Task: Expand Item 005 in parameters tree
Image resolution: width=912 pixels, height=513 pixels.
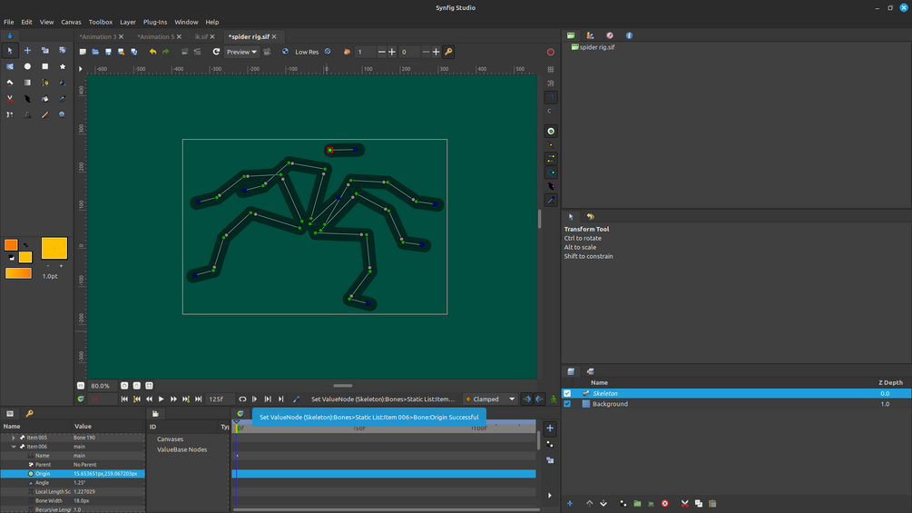Action: (x=14, y=438)
